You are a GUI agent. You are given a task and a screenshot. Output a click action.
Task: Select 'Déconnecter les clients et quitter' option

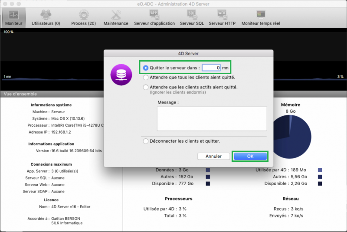click(146, 141)
